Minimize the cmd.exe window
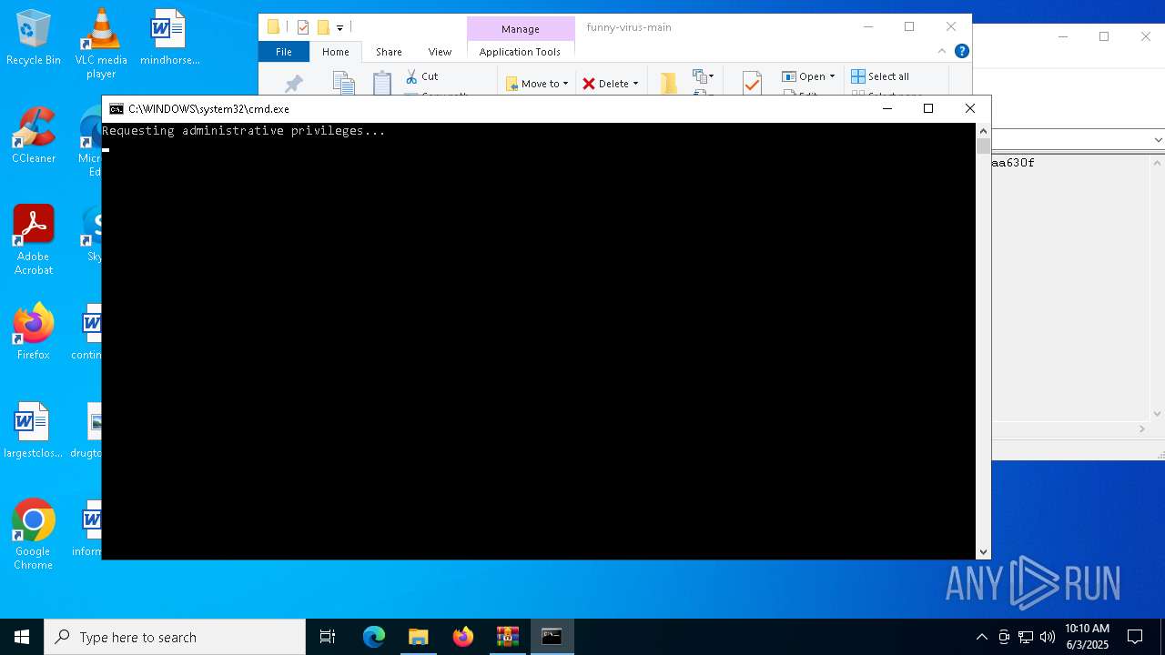The height and width of the screenshot is (655, 1165). pos(887,108)
